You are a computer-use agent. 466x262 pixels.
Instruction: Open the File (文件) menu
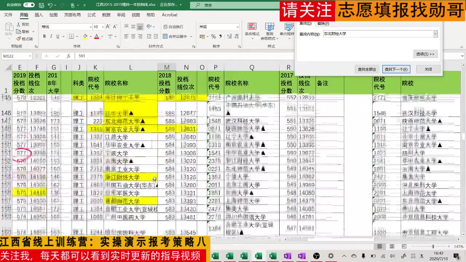click(8, 15)
